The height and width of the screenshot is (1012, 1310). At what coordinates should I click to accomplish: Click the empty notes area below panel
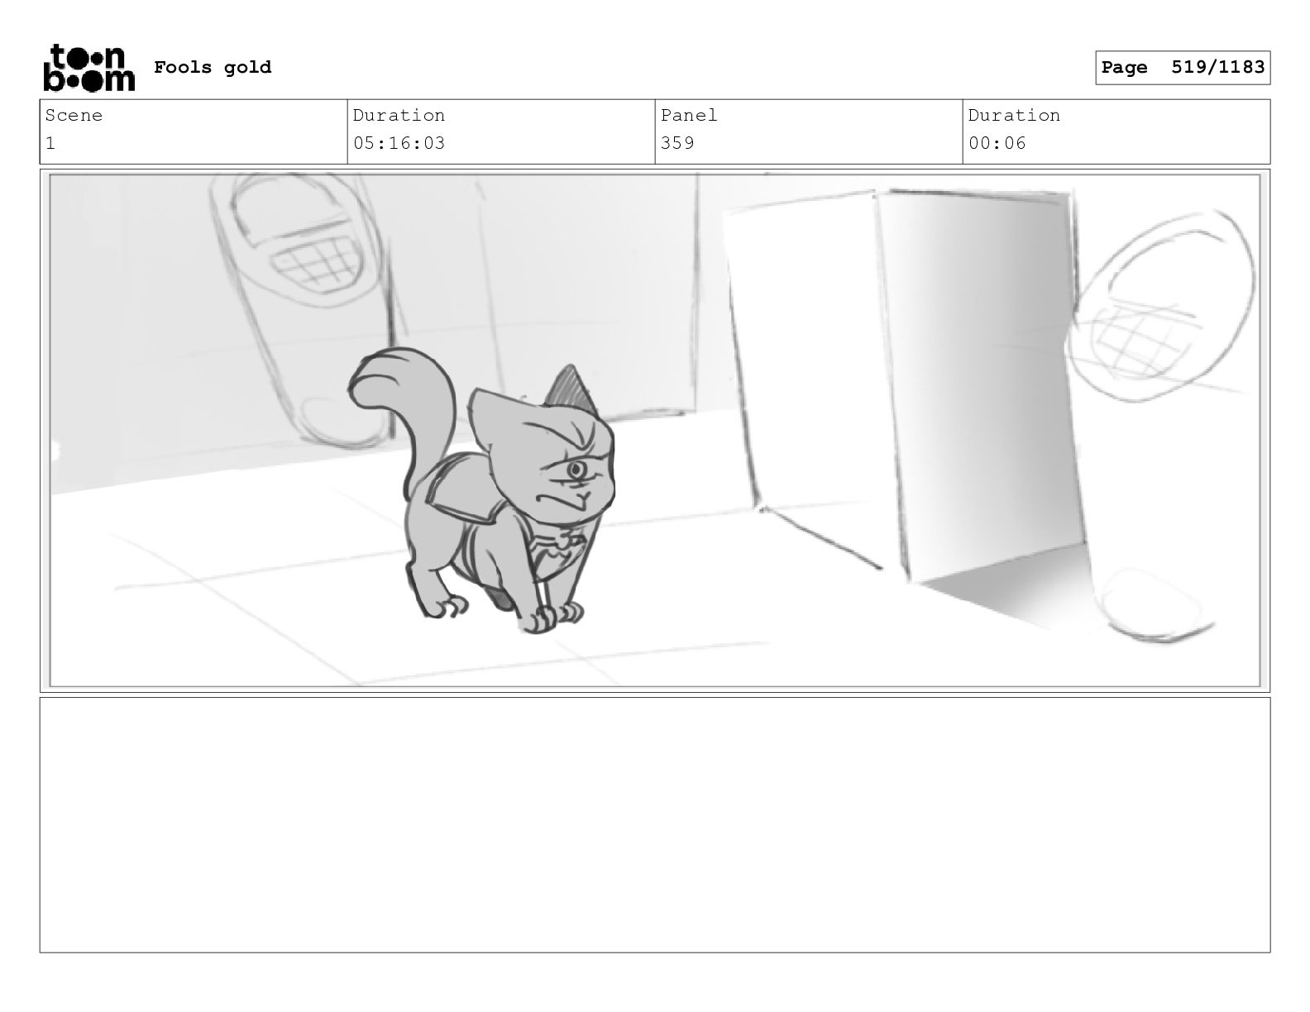(x=655, y=825)
